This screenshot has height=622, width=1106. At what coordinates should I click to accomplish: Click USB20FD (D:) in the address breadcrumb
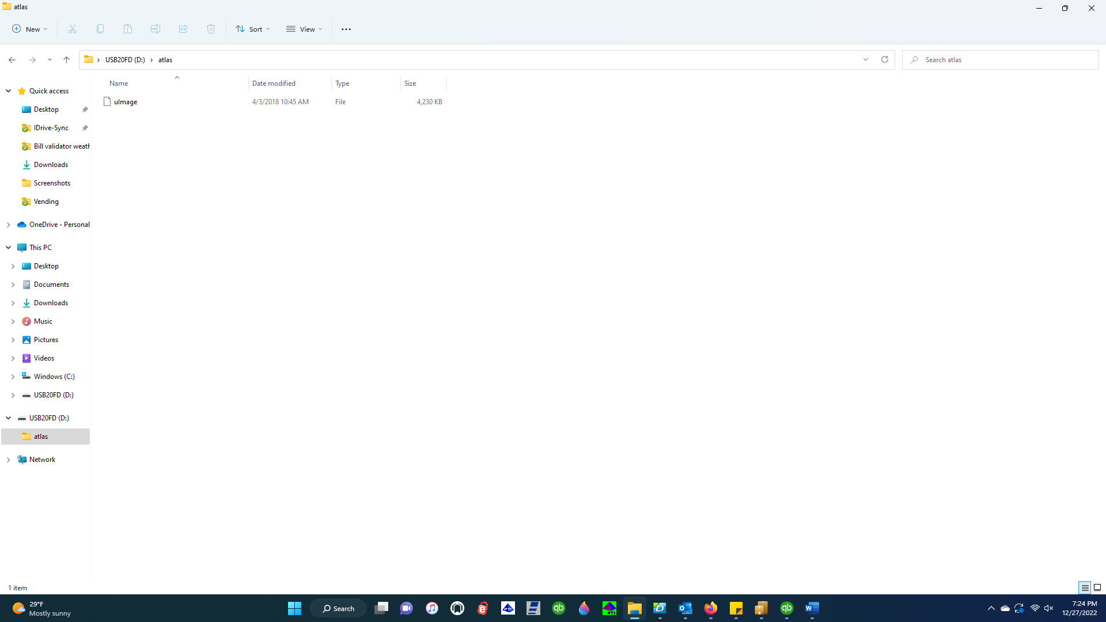(x=125, y=60)
